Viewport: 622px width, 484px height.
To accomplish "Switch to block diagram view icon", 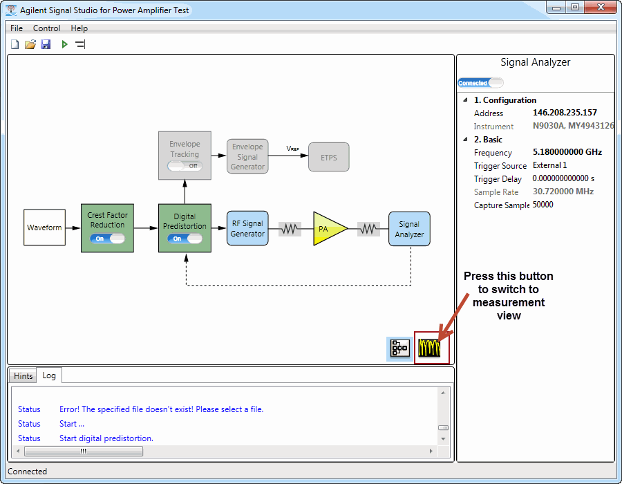I will pos(399,348).
